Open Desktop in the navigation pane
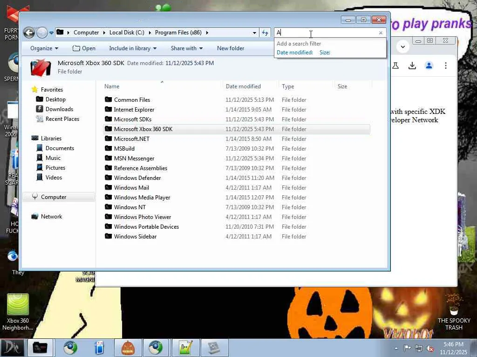Screen dimensions: 477x357 (x=55, y=99)
